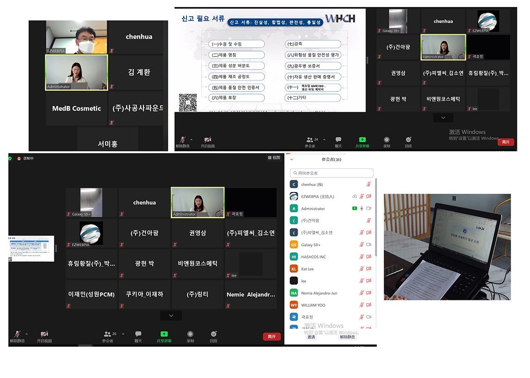Image resolution: width=530 pixels, height=378 pixels.
Task: Start recording from the lower Zoom window toolbar
Action: coord(190,336)
